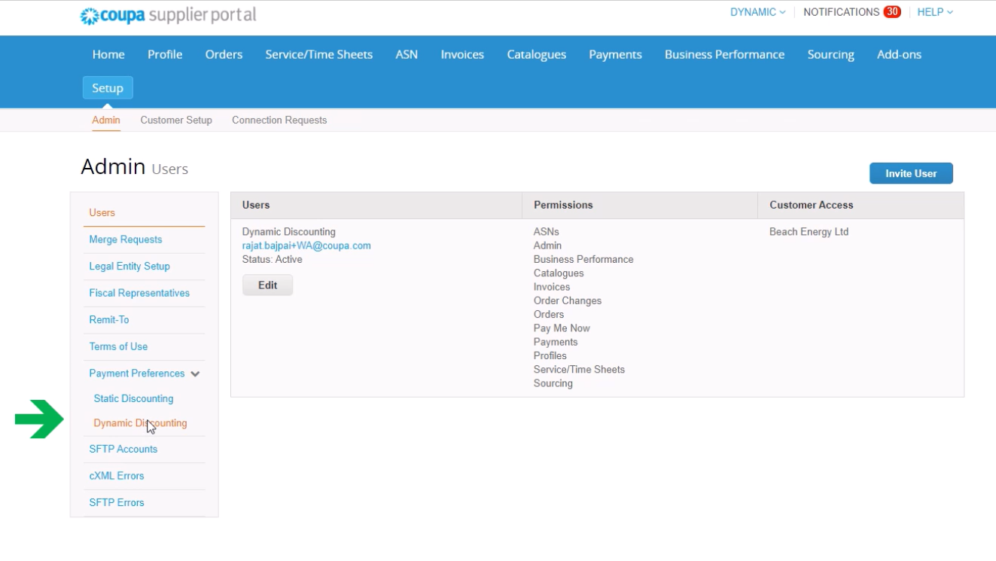The image size is (996, 561).
Task: Switch to Customer Setup sub-tab
Action: coord(176,120)
